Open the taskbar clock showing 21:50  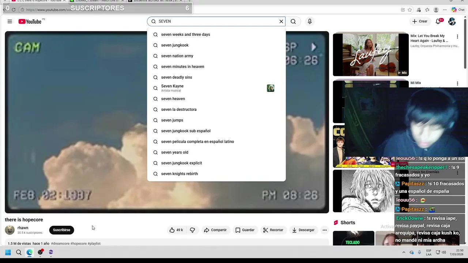pyautogui.click(x=457, y=252)
